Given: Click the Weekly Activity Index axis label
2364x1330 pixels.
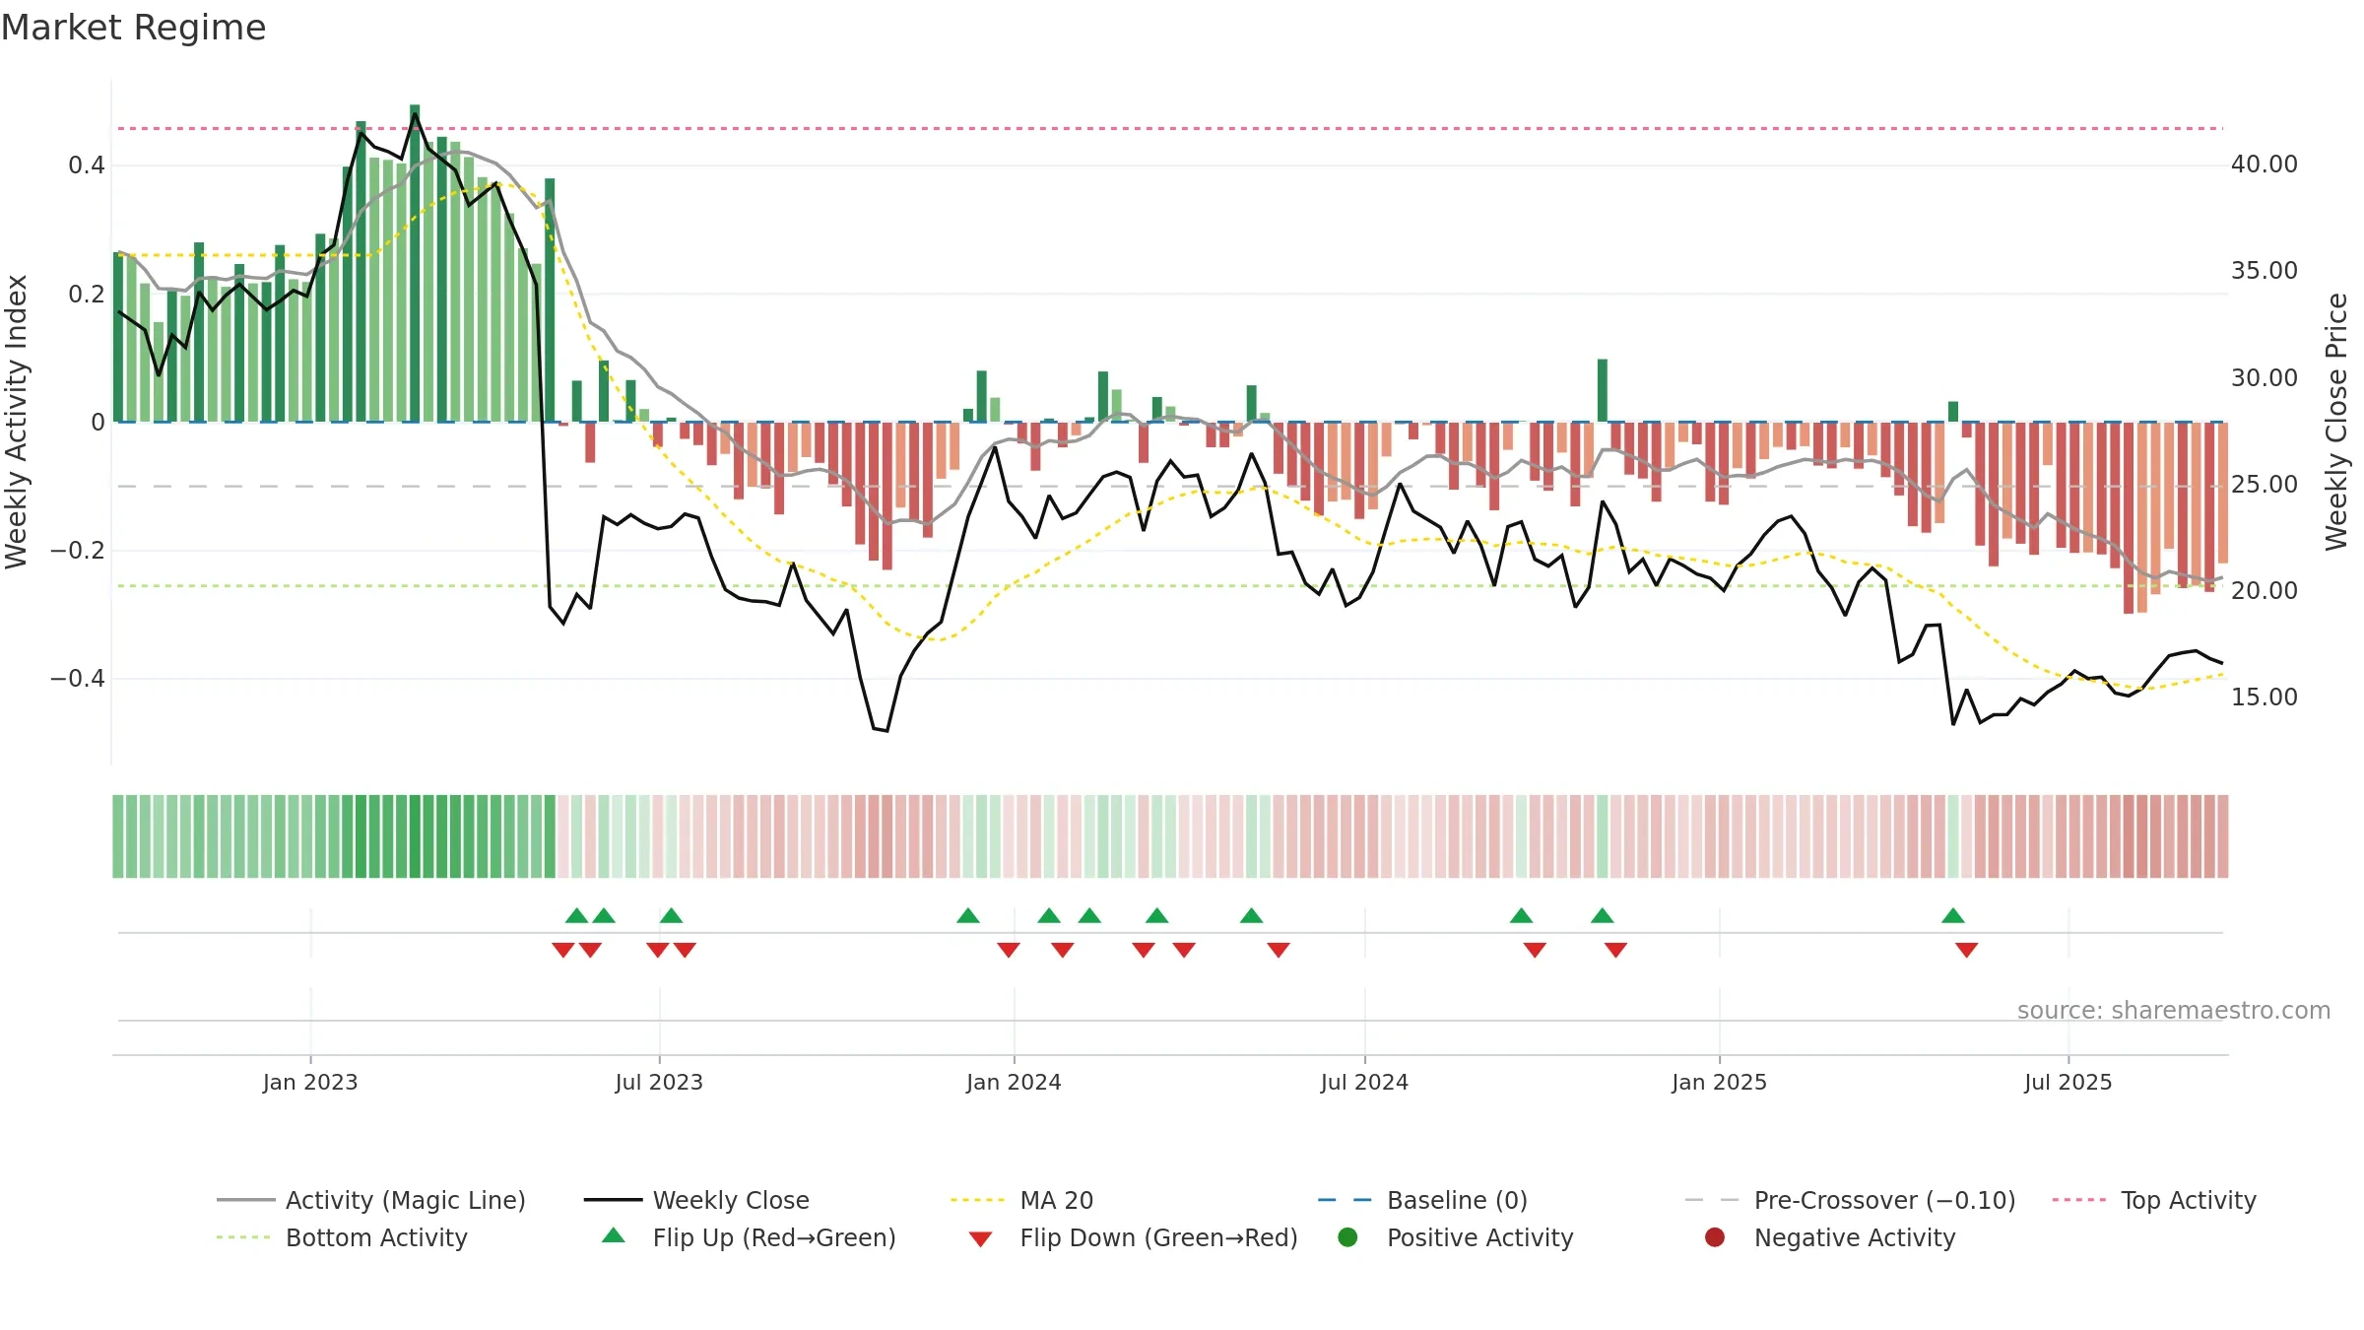Looking at the screenshot, I should click(16, 422).
